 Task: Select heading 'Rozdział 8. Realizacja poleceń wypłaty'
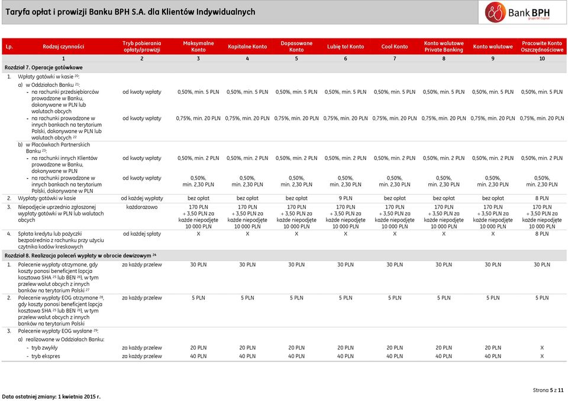80,256
